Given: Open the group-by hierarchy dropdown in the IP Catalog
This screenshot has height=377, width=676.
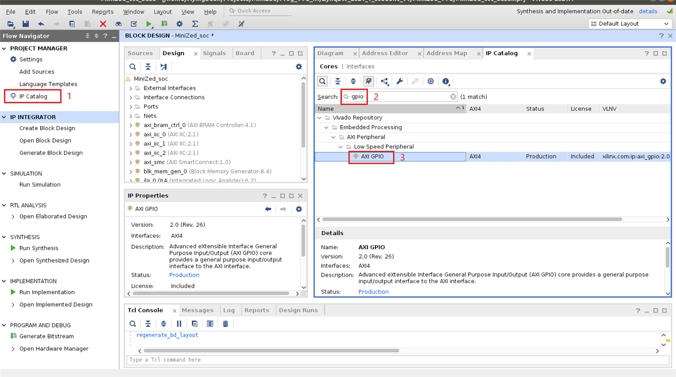Looking at the screenshot, I should tap(384, 81).
